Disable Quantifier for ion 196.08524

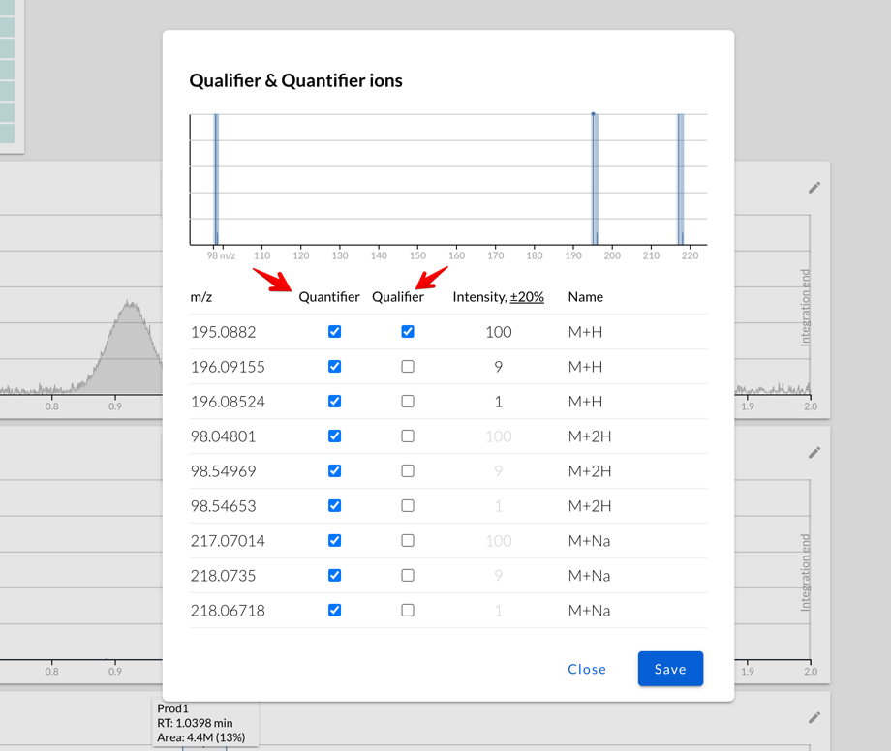[334, 401]
